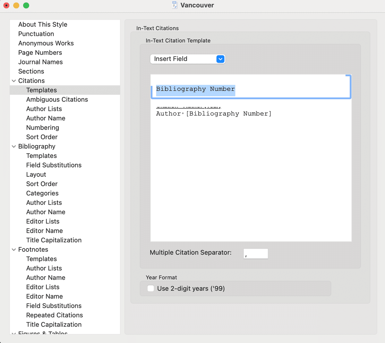Open the Ambiguous Citations settings
Screen dimensions: 385x343
click(57, 99)
